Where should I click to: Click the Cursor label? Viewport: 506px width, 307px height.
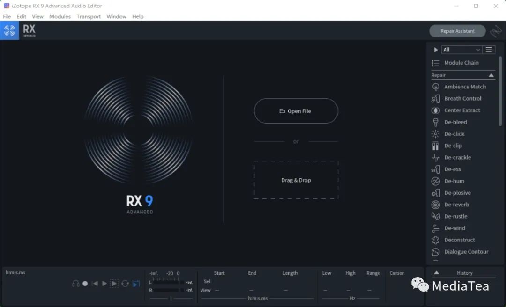tap(397, 273)
